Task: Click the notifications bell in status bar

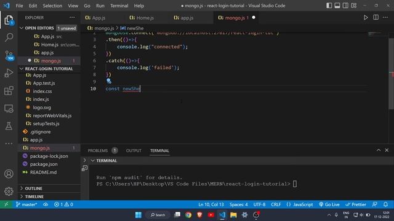Action: coord(385,204)
